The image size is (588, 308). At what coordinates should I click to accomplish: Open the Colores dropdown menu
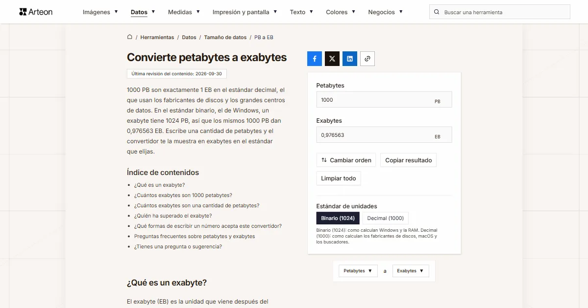click(341, 12)
